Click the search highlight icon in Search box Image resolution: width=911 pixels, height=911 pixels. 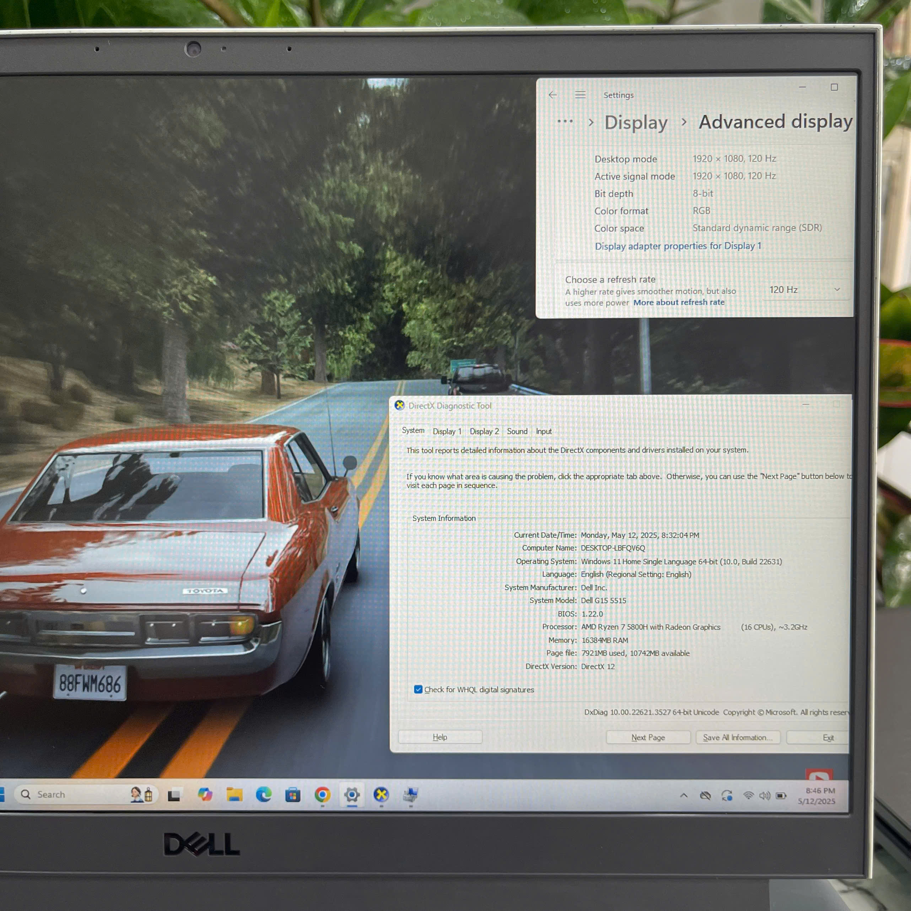pyautogui.click(x=142, y=794)
